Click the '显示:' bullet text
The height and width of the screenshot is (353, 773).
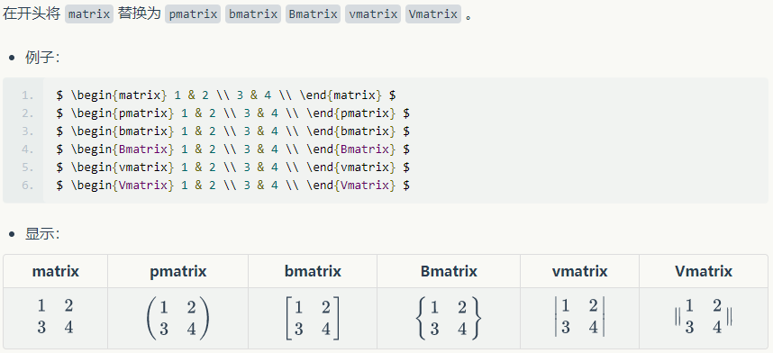click(x=42, y=234)
